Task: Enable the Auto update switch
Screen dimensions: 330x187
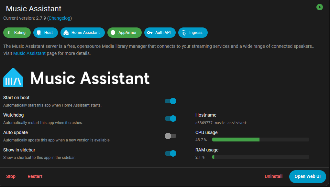Action: [170, 136]
